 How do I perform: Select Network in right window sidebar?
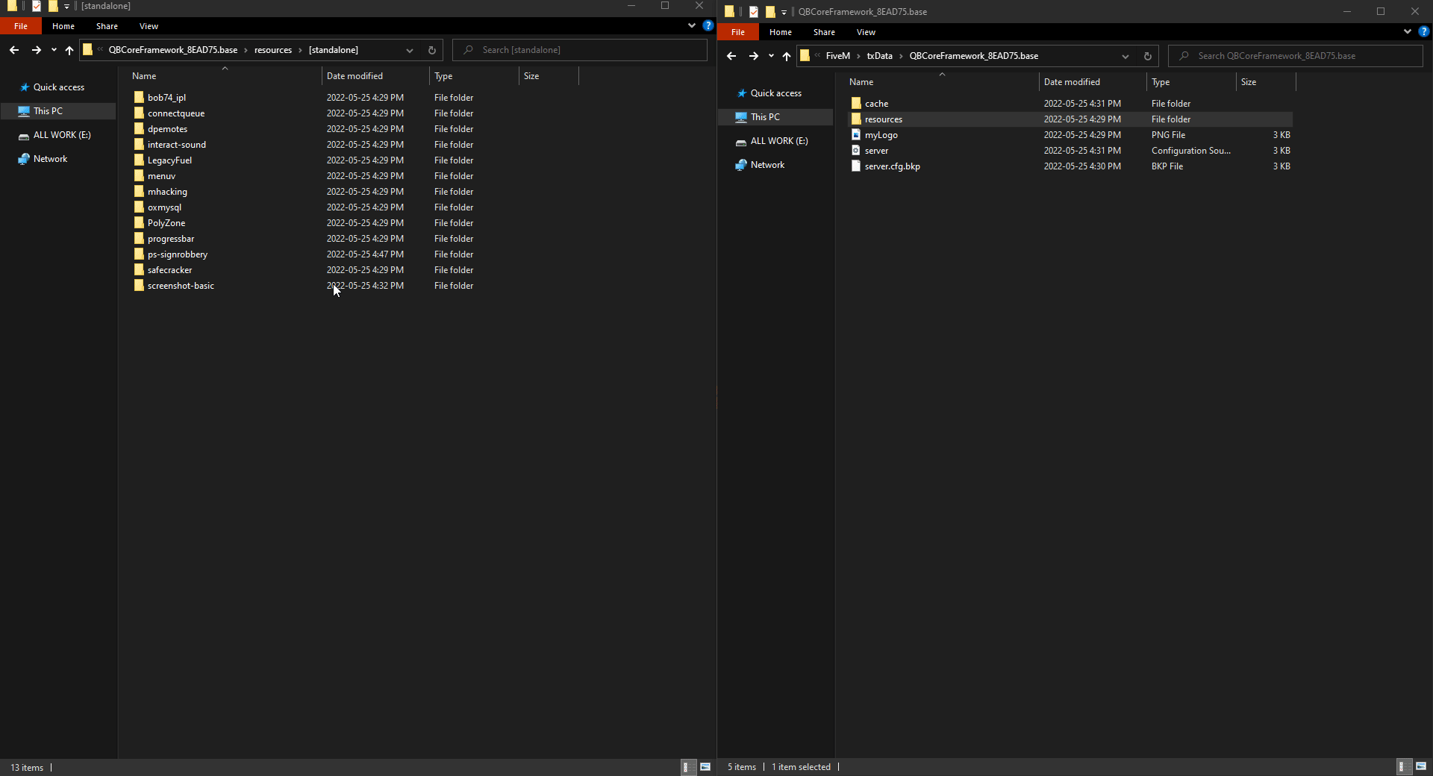[767, 165]
